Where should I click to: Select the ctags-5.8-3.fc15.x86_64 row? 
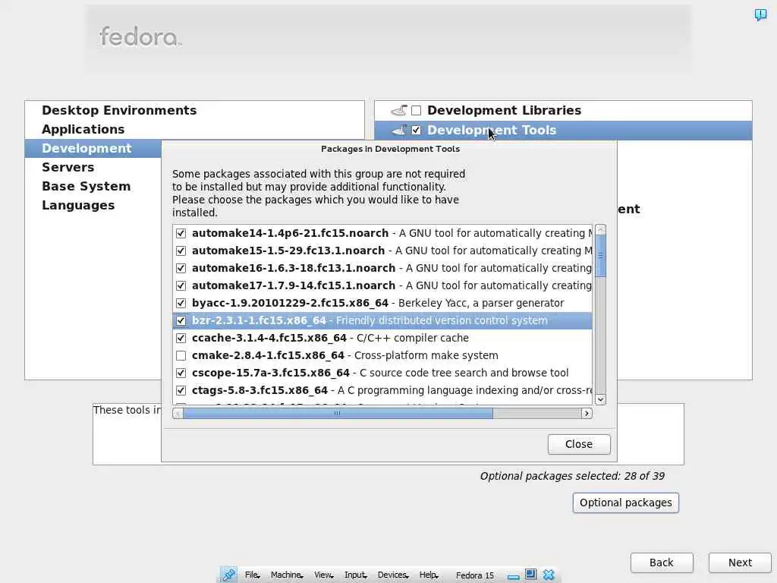[x=382, y=391]
